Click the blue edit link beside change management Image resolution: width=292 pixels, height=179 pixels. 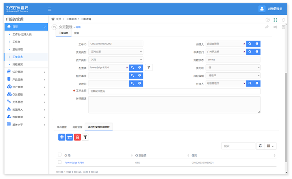point(78,27)
